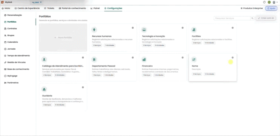
Task: Click the Tecnologia e inovação laptop icon
Action: [x=144, y=30]
